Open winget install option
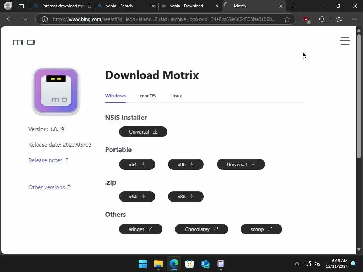This screenshot has width=363, height=272. 140,229
